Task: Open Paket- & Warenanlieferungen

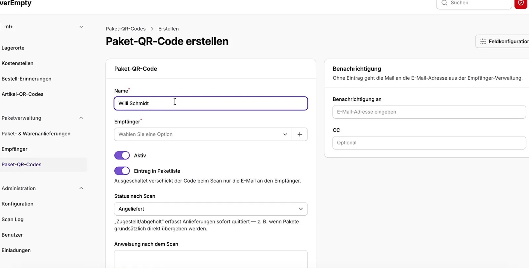Action: (x=36, y=134)
